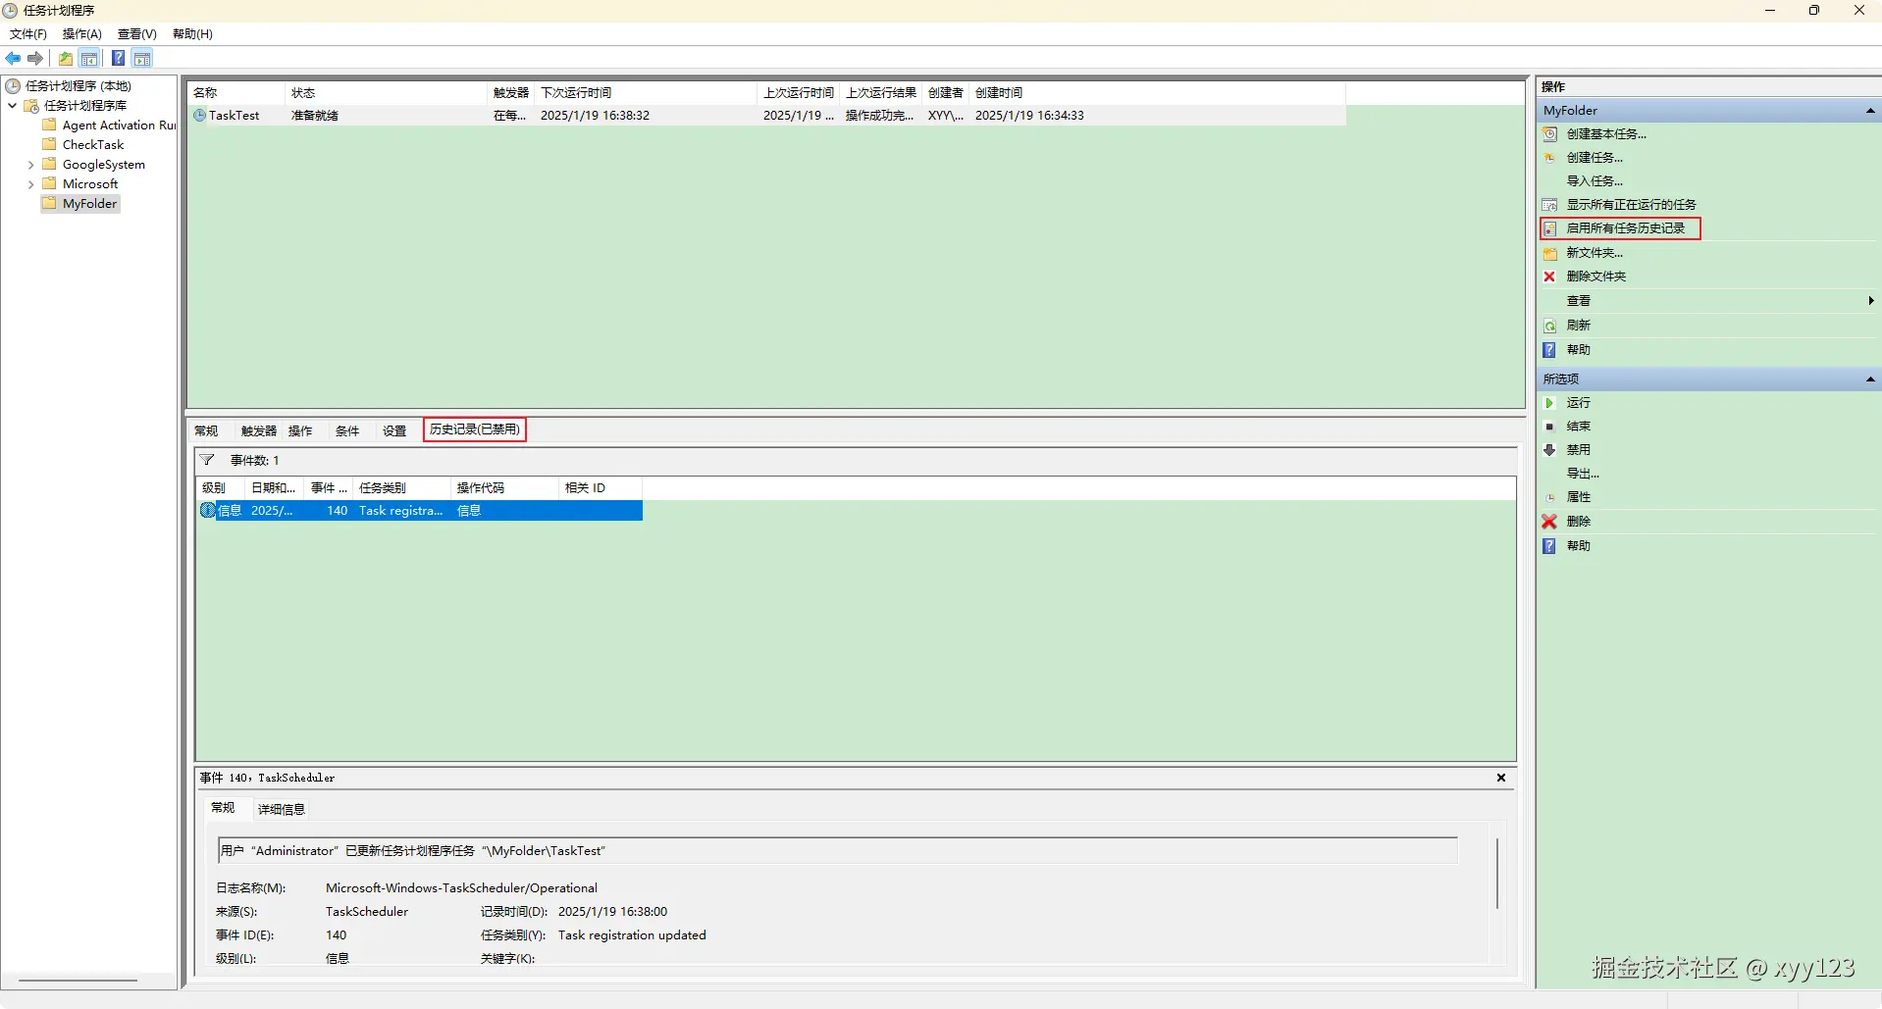Click the red X 删除 task icon
This screenshot has height=1009, width=1882.
(1549, 522)
